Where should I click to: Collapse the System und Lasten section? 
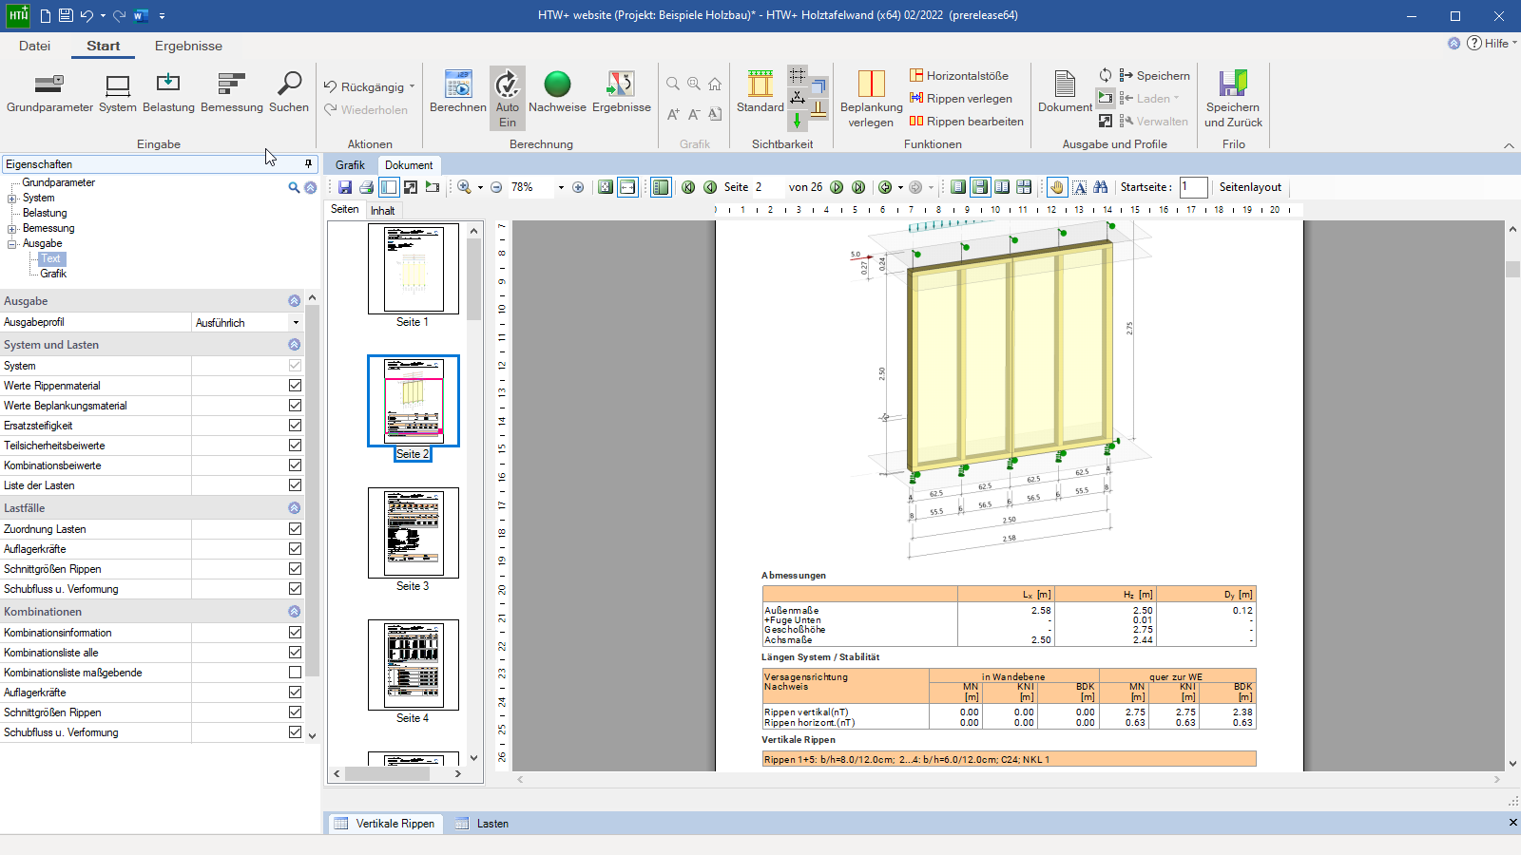295,345
